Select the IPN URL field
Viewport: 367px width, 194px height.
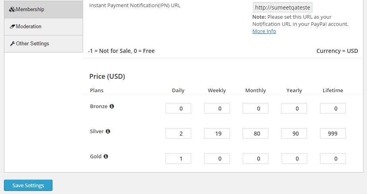click(282, 8)
